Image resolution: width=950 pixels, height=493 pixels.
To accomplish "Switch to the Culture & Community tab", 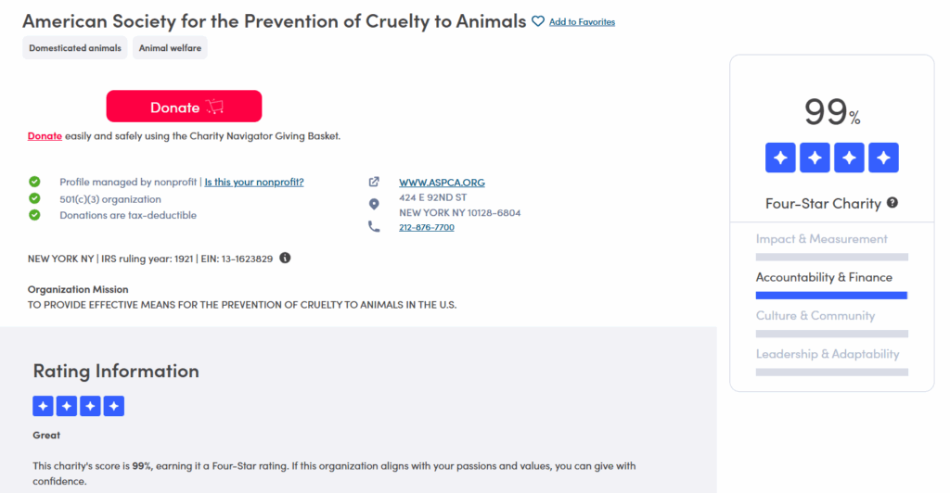I will [x=815, y=316].
